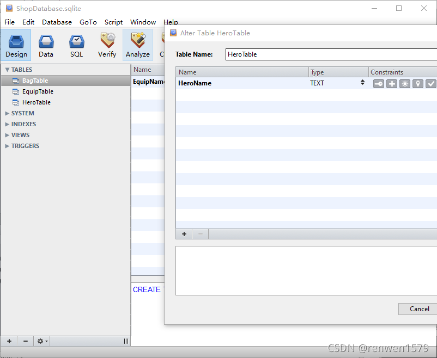Viewport: 437px width, 358px height.
Task: Remove selected table in sidebar footer
Action: (x=26, y=341)
